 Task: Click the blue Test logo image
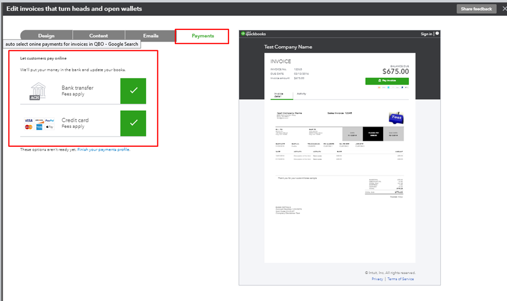[396, 118]
